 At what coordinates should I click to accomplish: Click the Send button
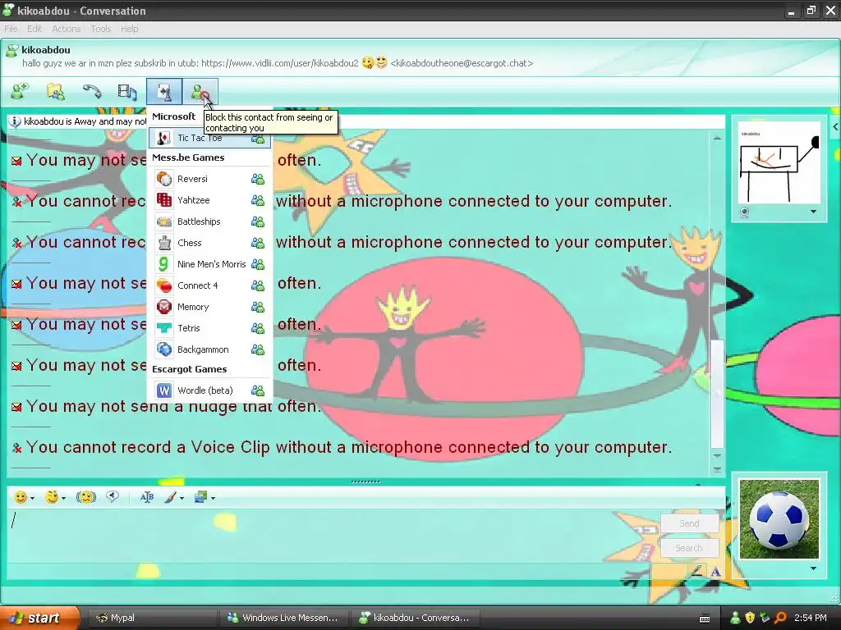(x=689, y=523)
